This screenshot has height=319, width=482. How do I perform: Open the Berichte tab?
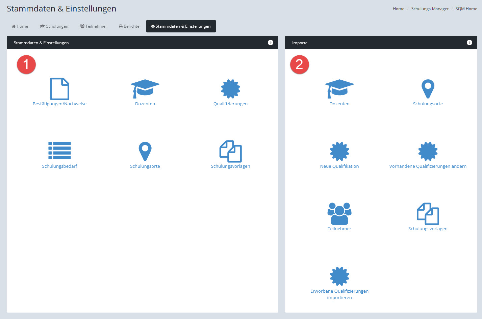(x=129, y=26)
